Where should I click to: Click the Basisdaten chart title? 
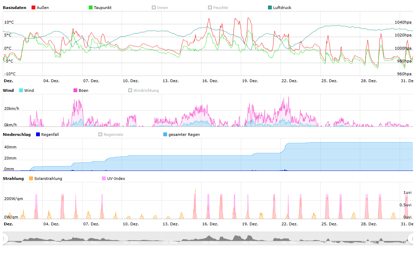point(15,8)
